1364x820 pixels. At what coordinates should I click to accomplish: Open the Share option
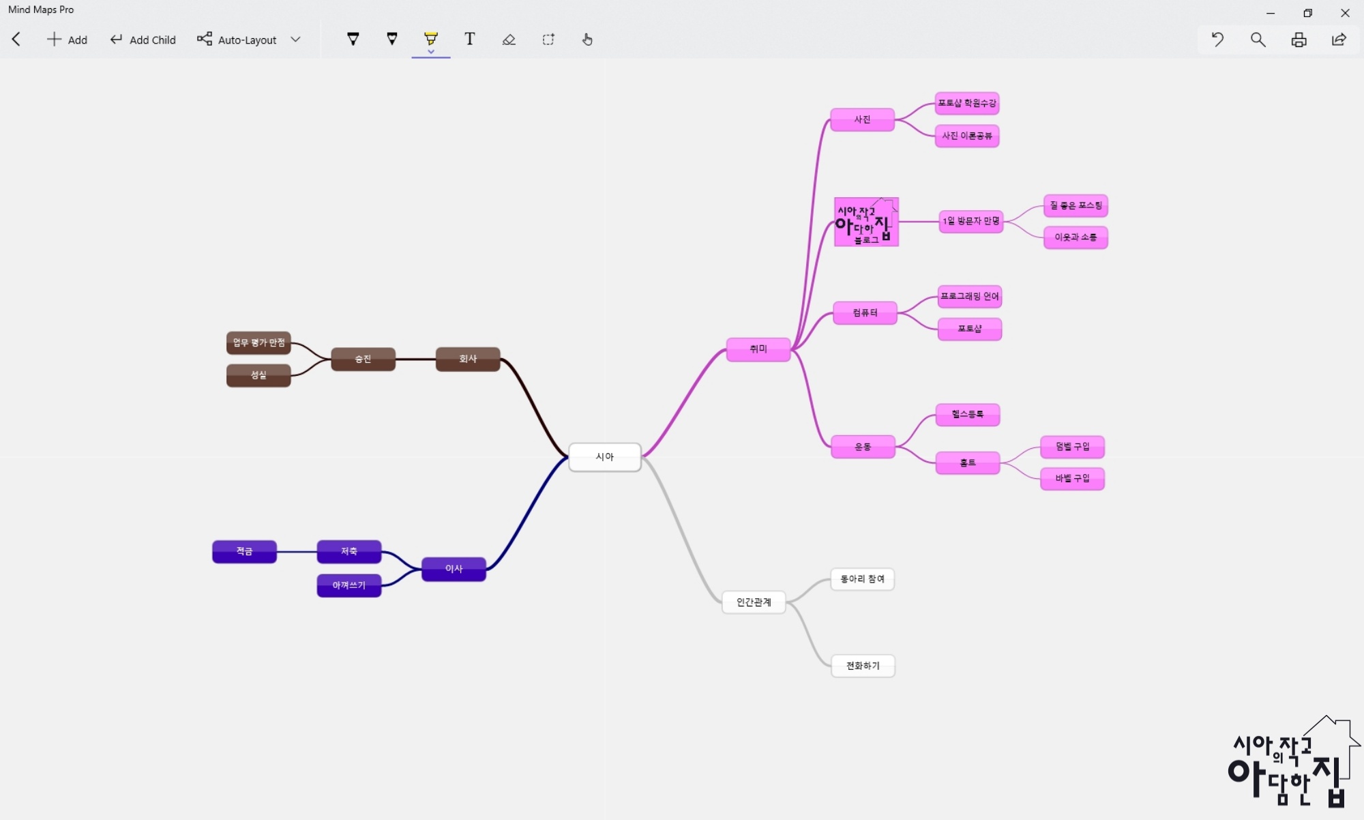tap(1339, 40)
